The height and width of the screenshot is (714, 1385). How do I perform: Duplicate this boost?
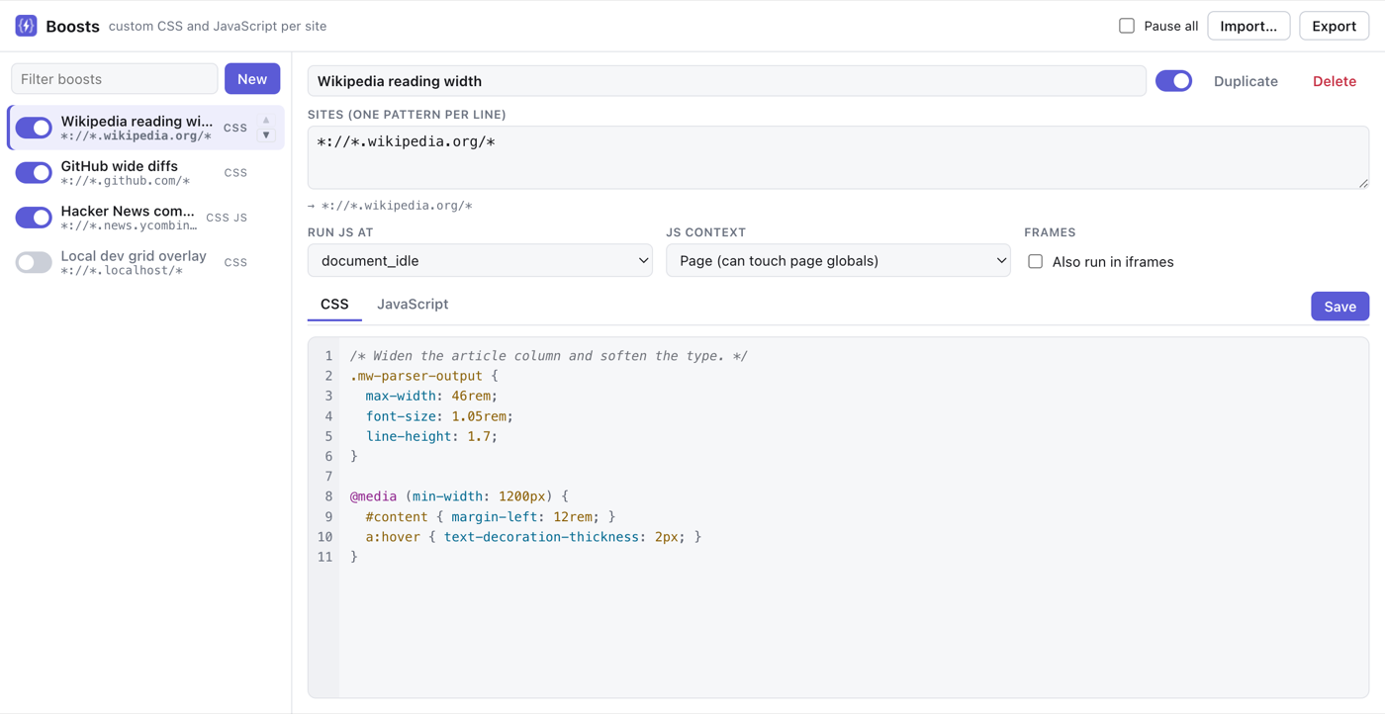coord(1246,81)
